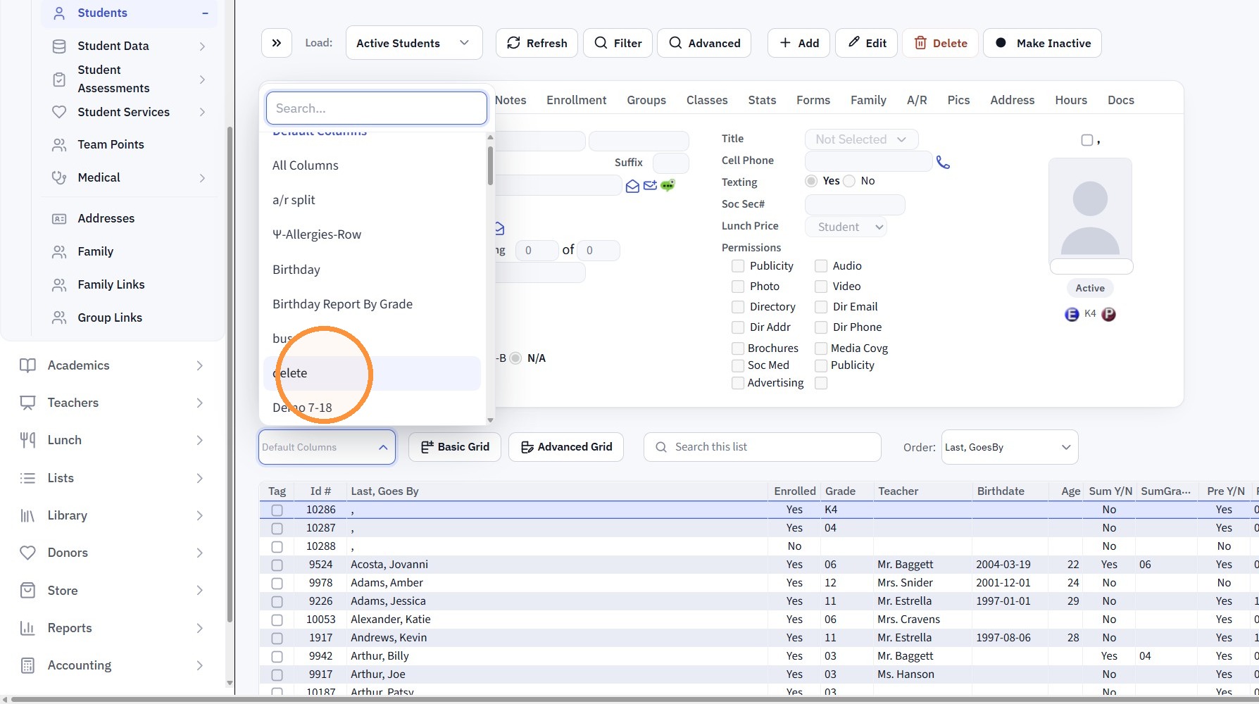Enable the Brochures permission checkbox
This screenshot has width=1259, height=704.
[738, 348]
